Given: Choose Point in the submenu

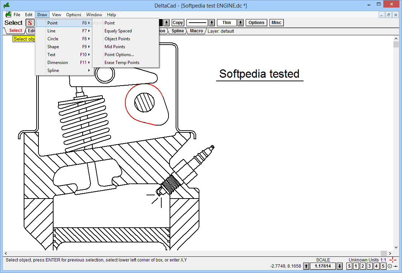Looking at the screenshot, I should click(126, 23).
